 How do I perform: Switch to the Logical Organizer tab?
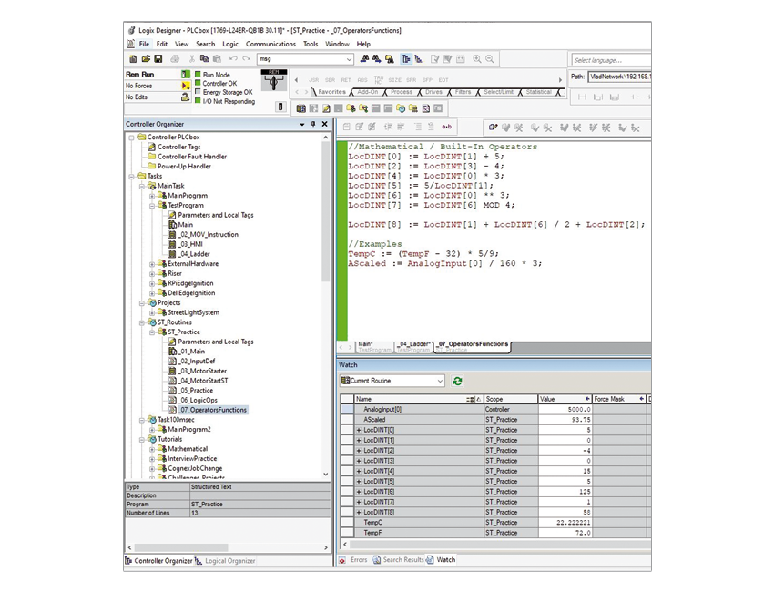click(x=226, y=561)
